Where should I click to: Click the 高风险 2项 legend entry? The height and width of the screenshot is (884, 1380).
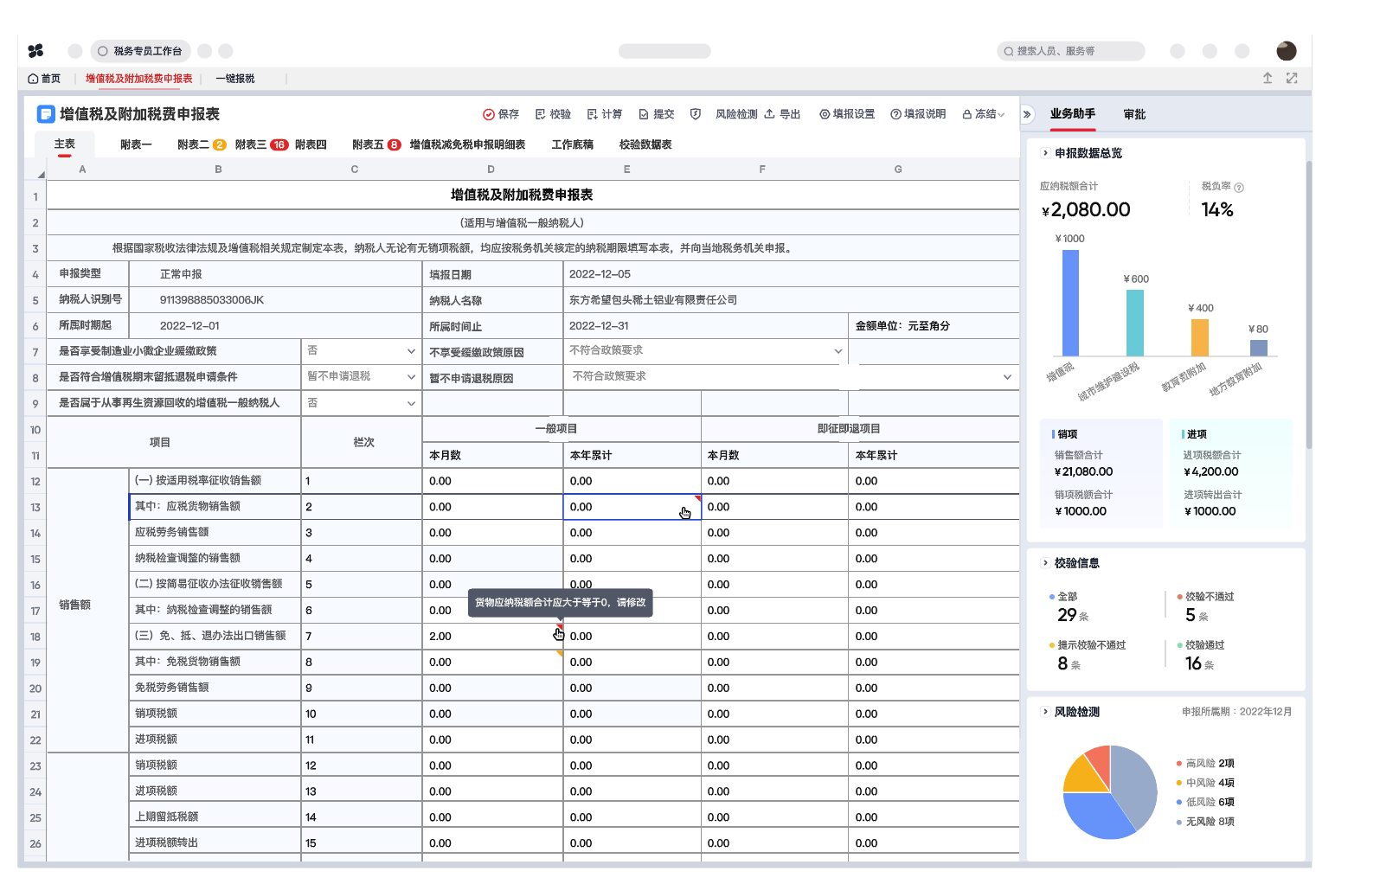(1205, 764)
